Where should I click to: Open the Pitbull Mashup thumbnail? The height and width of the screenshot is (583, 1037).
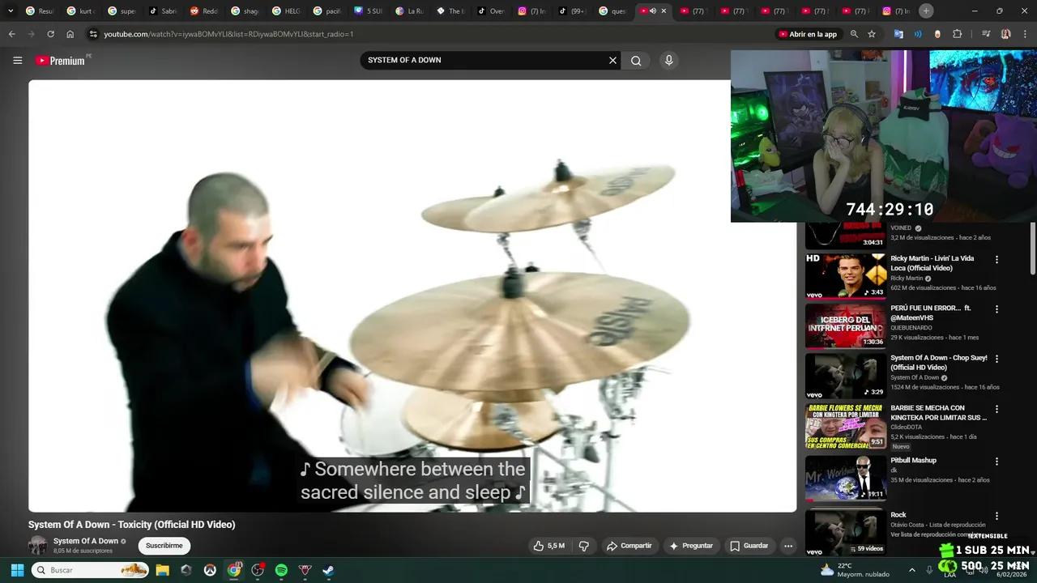pos(846,479)
